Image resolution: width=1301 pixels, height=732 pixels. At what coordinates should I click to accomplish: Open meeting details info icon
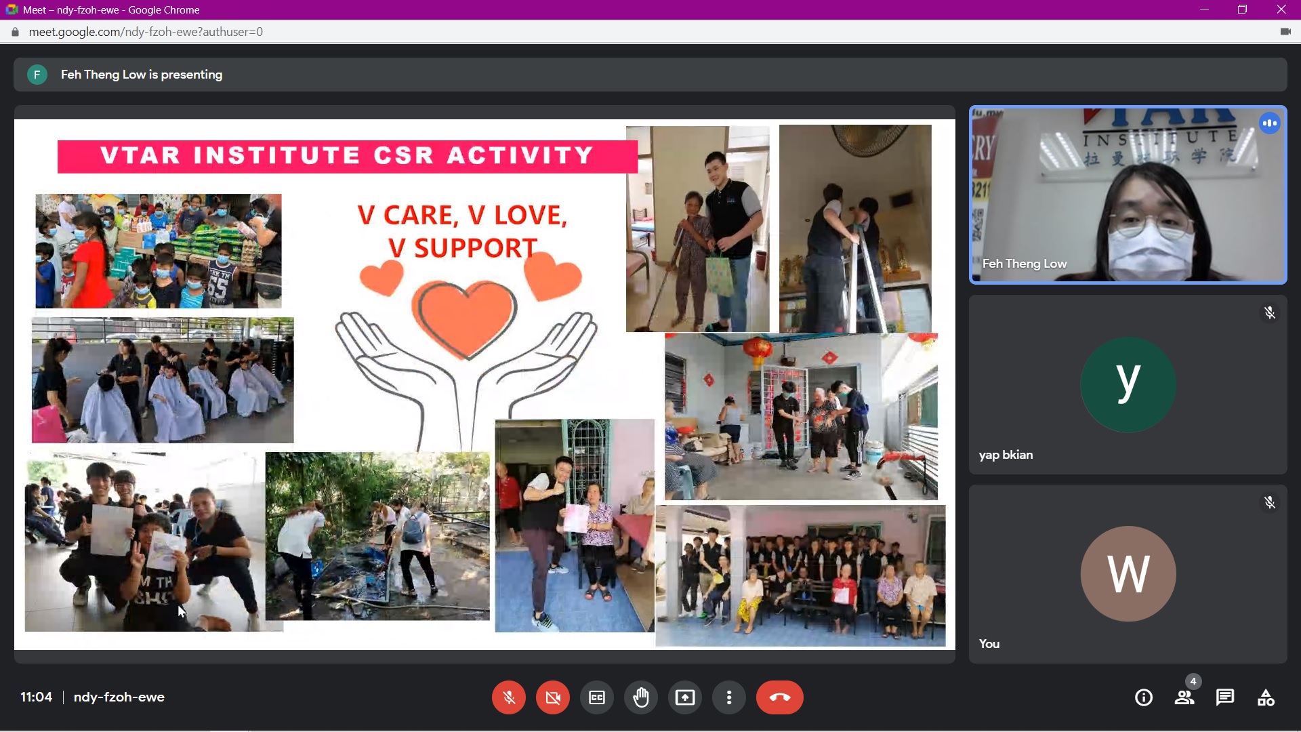(1144, 697)
